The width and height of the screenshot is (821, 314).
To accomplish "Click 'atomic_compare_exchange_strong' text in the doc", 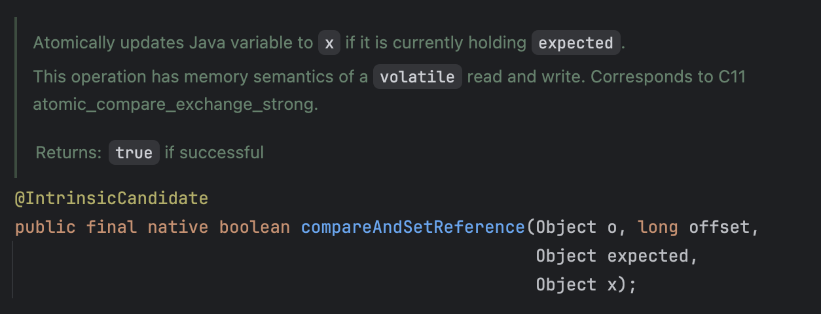I will coord(175,105).
